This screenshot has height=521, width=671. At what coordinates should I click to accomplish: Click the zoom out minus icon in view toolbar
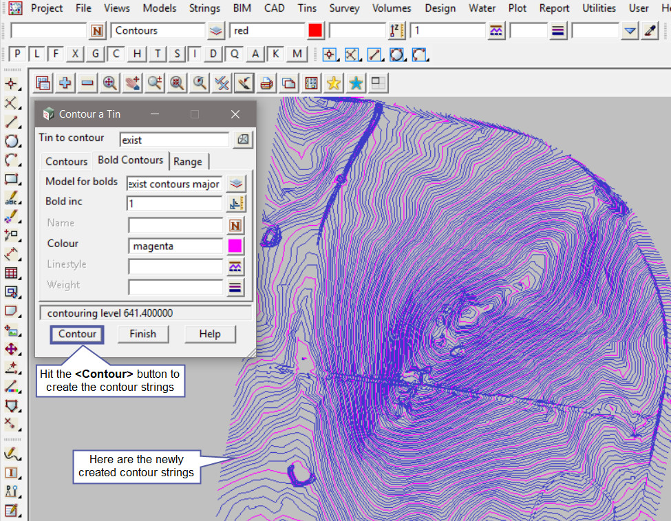point(87,83)
